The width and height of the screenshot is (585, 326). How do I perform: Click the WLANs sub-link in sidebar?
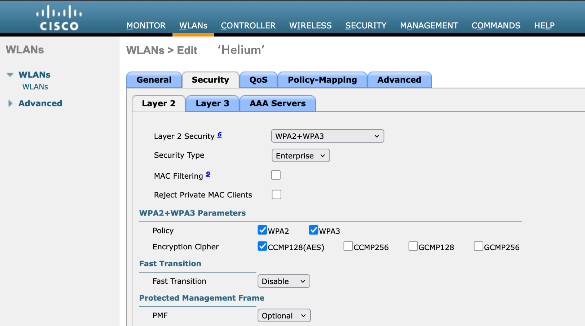(35, 87)
